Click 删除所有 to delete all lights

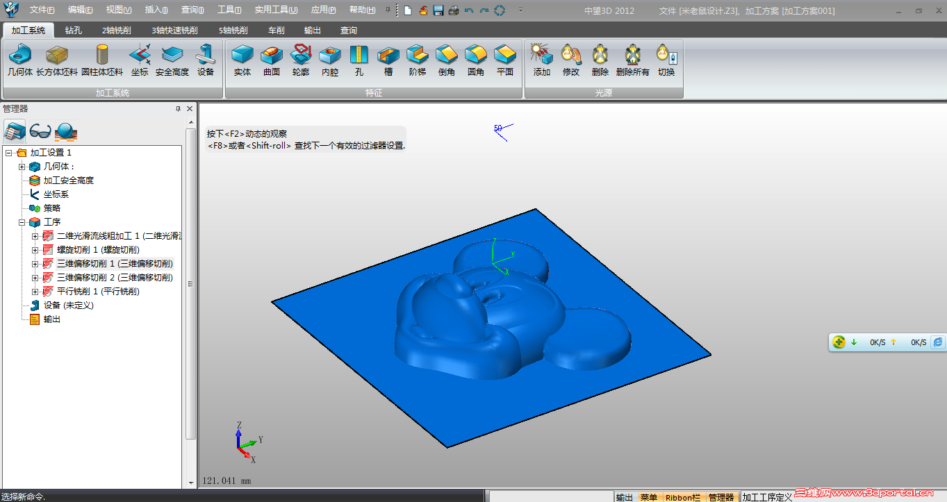point(633,60)
